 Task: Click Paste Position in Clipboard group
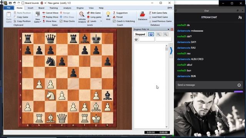point(22,13)
